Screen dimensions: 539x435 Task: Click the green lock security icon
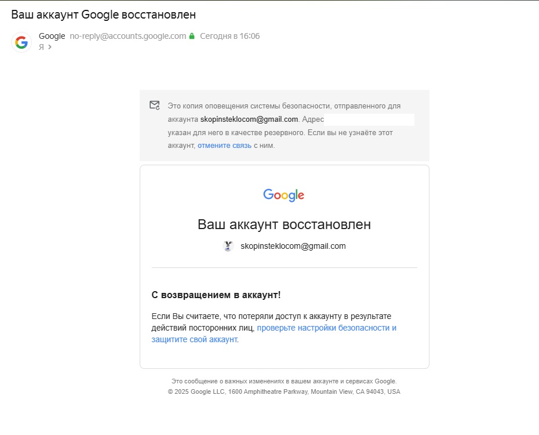point(192,36)
